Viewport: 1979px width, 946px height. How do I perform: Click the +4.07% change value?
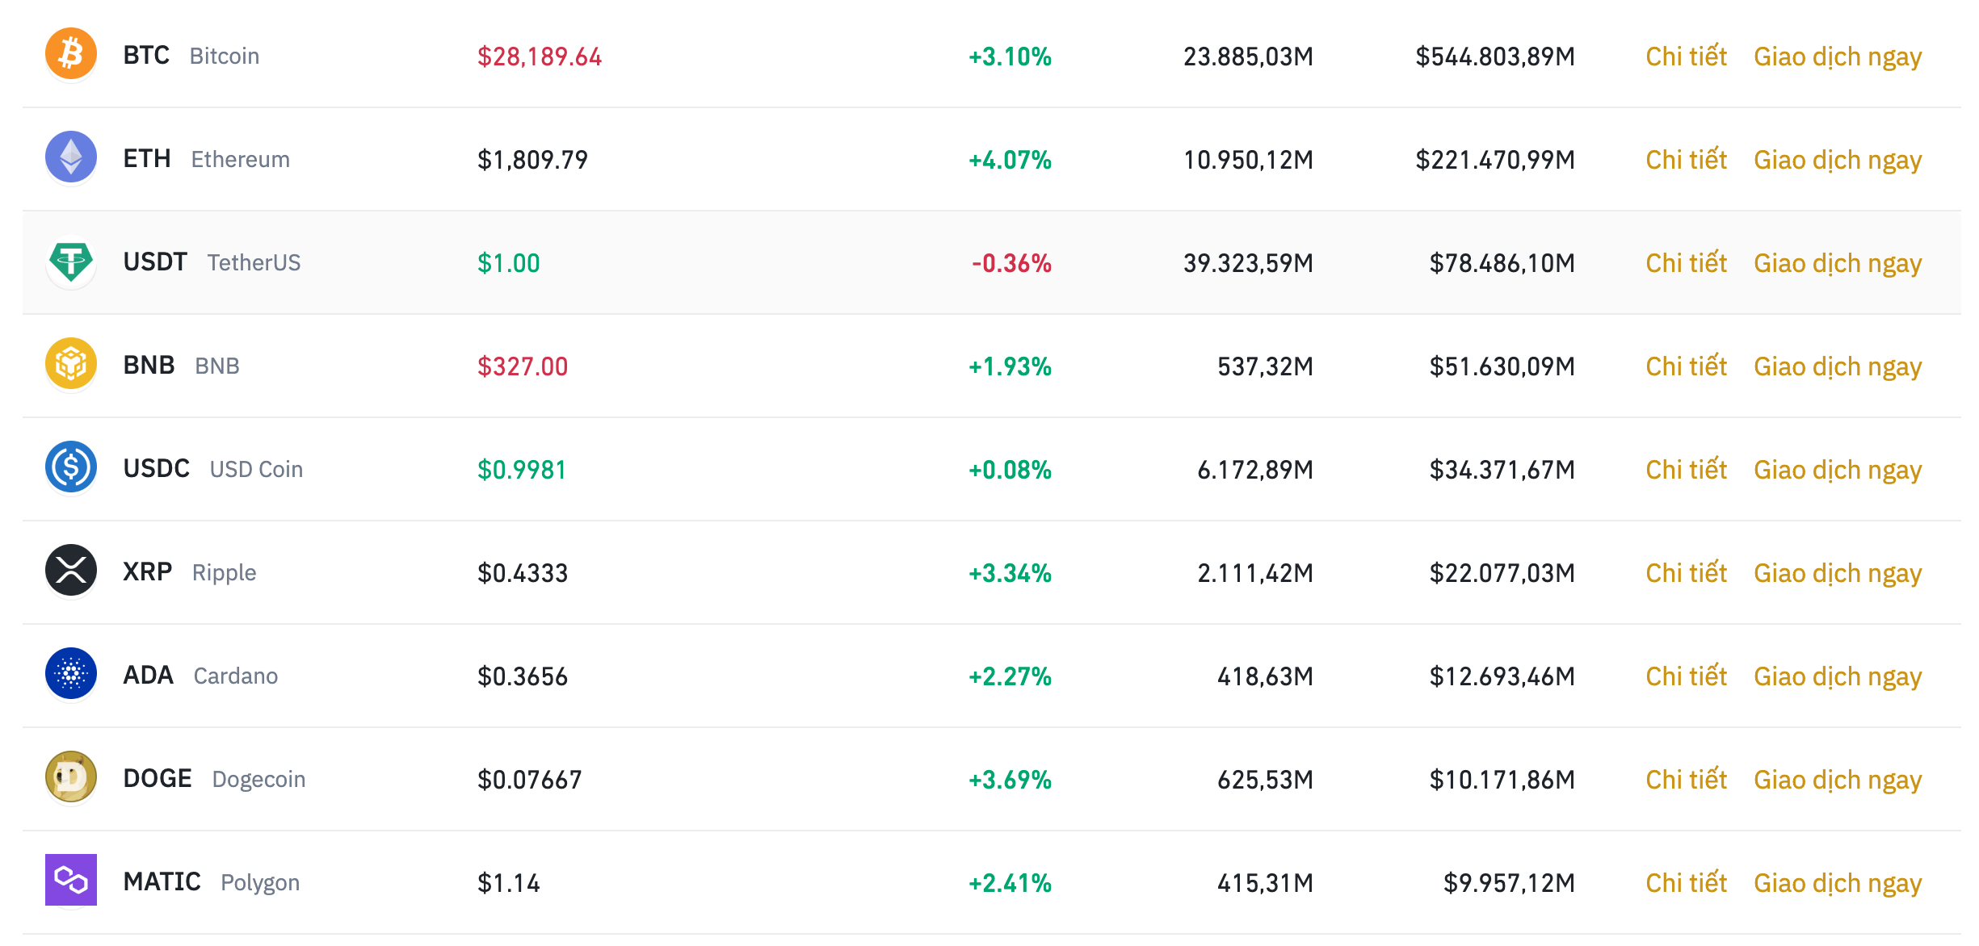click(x=1010, y=160)
